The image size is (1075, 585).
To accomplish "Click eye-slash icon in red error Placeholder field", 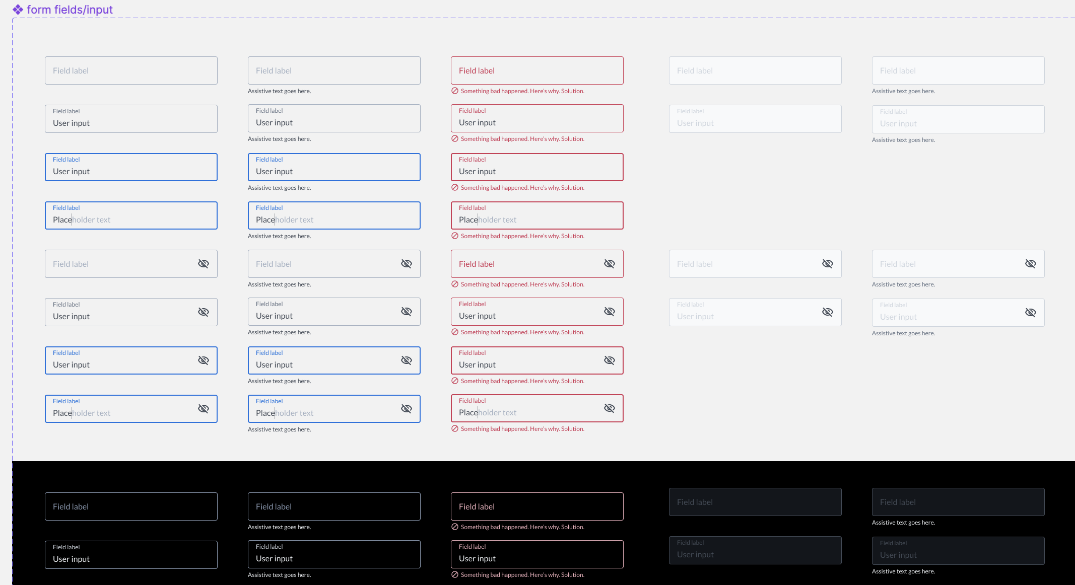I will (609, 408).
